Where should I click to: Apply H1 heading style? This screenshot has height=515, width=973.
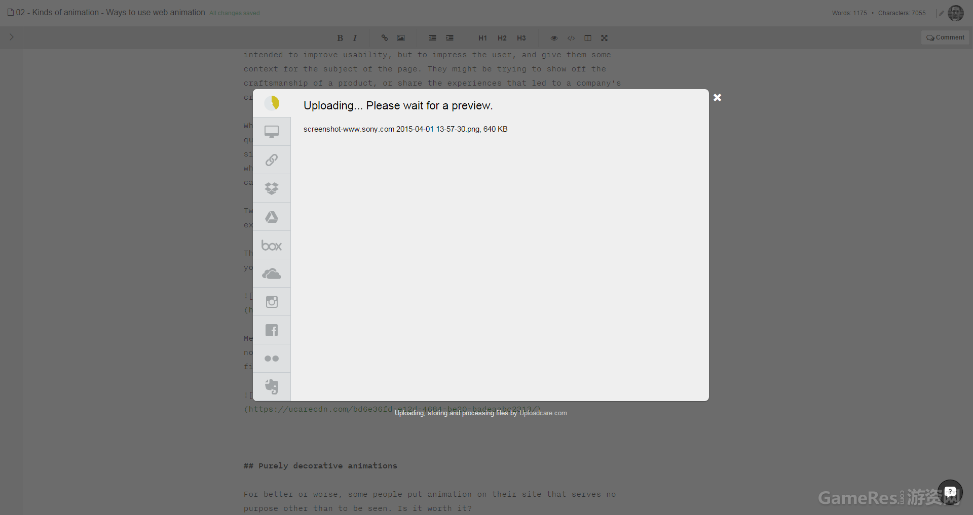[482, 38]
